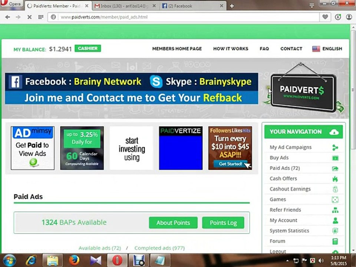Click the start investing banner ad
The height and width of the screenshot is (267, 356).
131,148
